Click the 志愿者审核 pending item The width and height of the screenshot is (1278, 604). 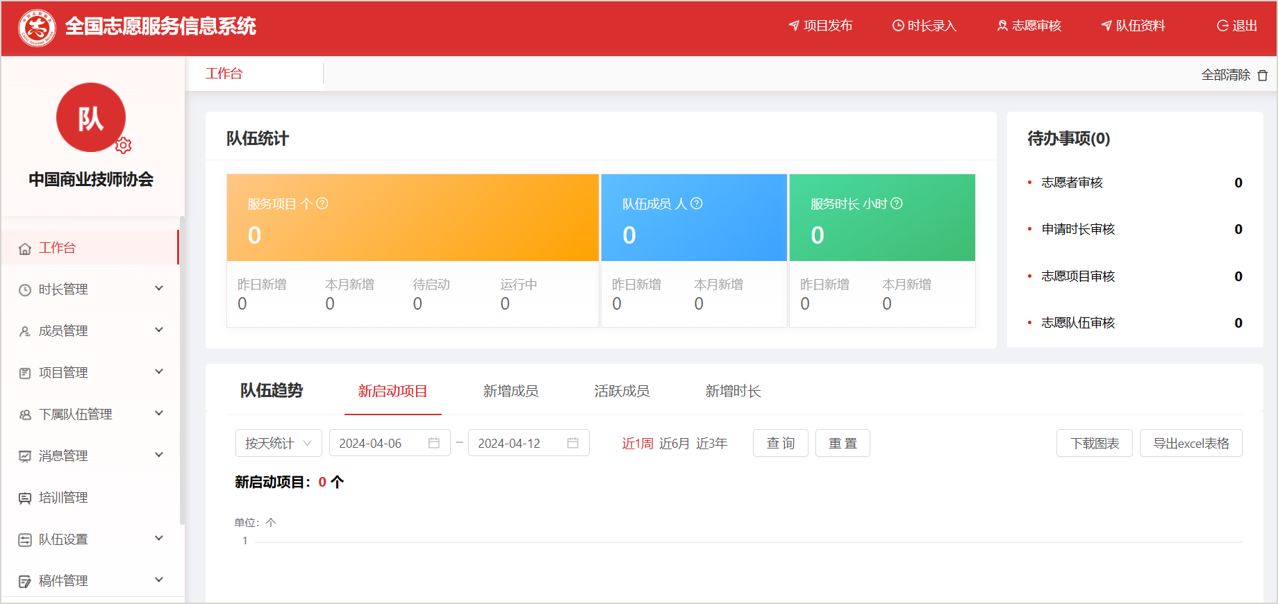(x=1072, y=183)
